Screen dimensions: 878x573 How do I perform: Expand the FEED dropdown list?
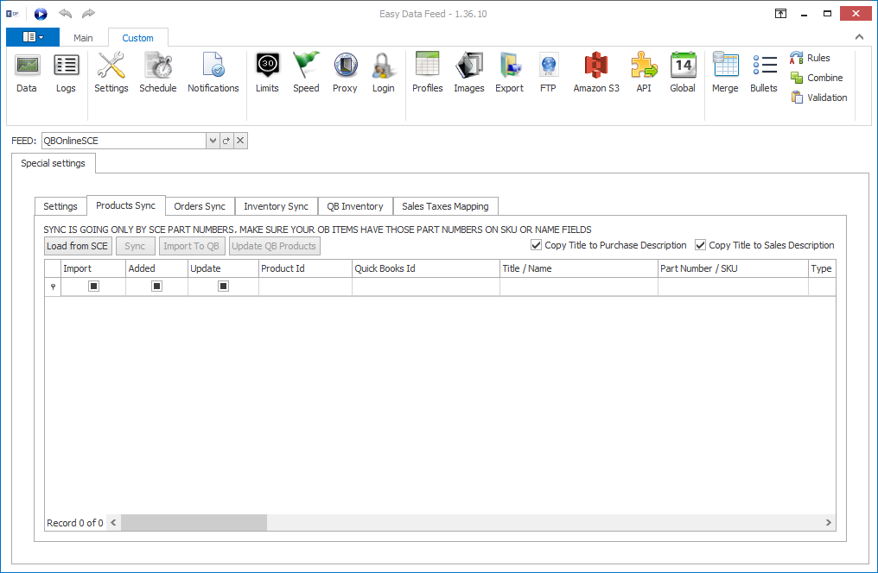coord(213,141)
